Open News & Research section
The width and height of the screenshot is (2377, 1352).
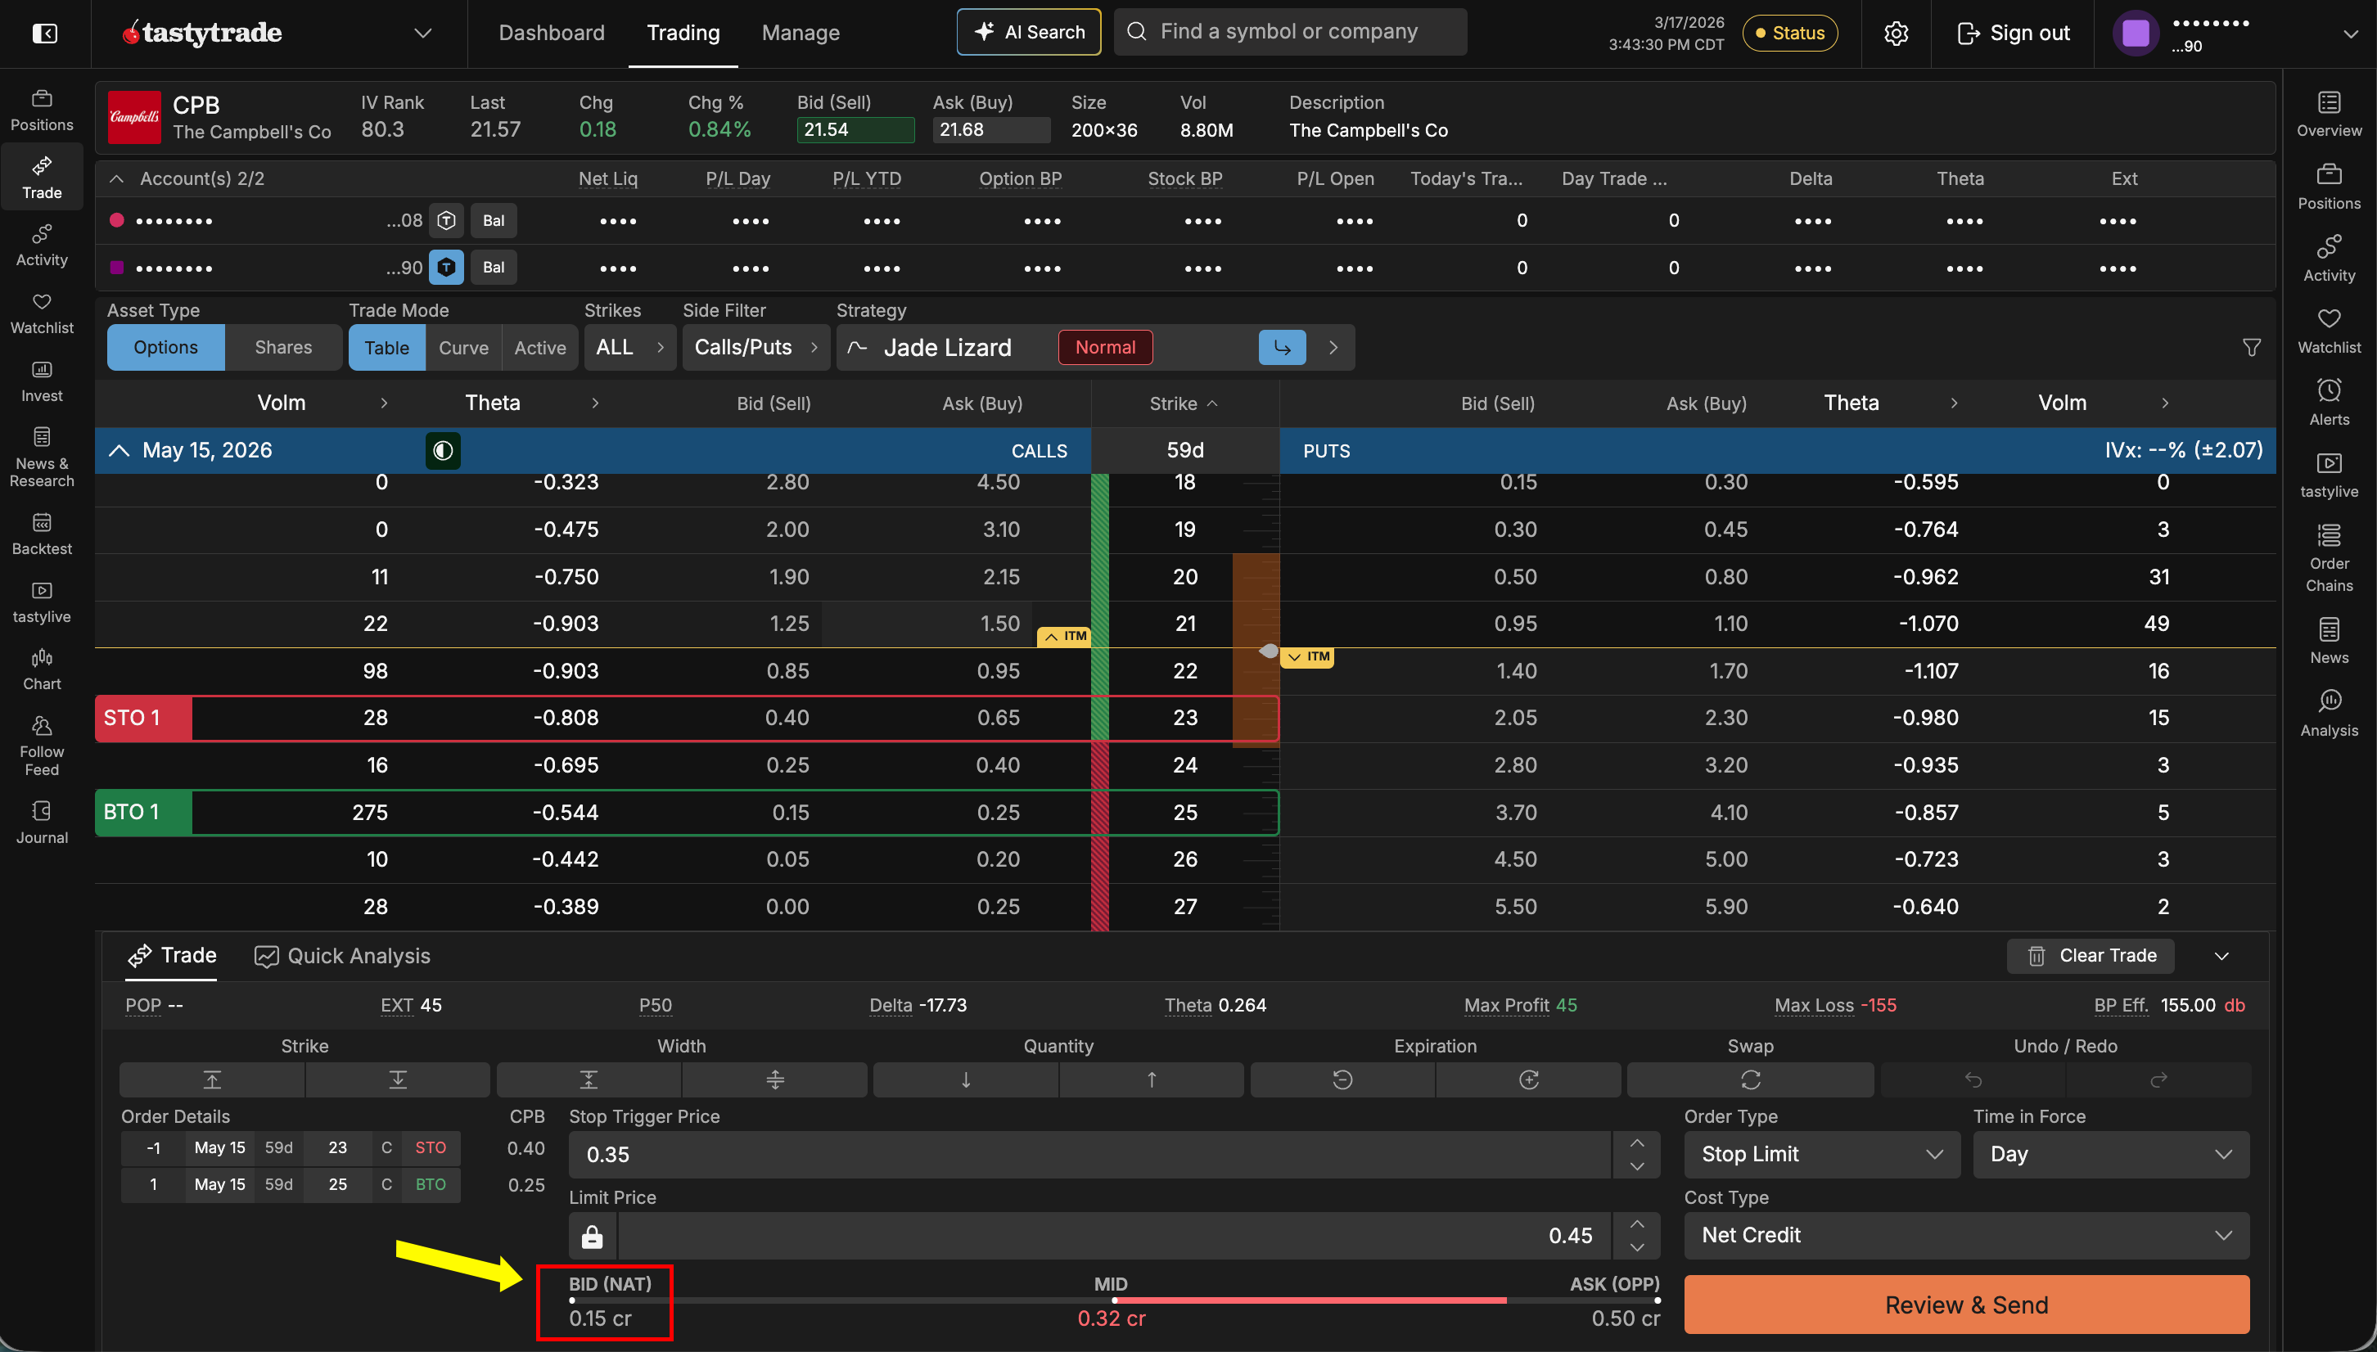tap(42, 457)
